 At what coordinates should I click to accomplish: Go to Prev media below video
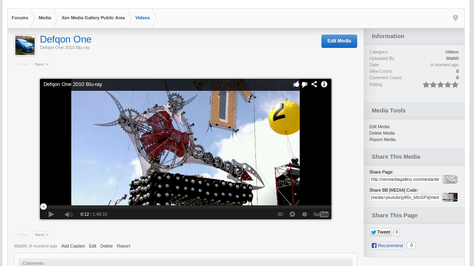[x=23, y=235]
